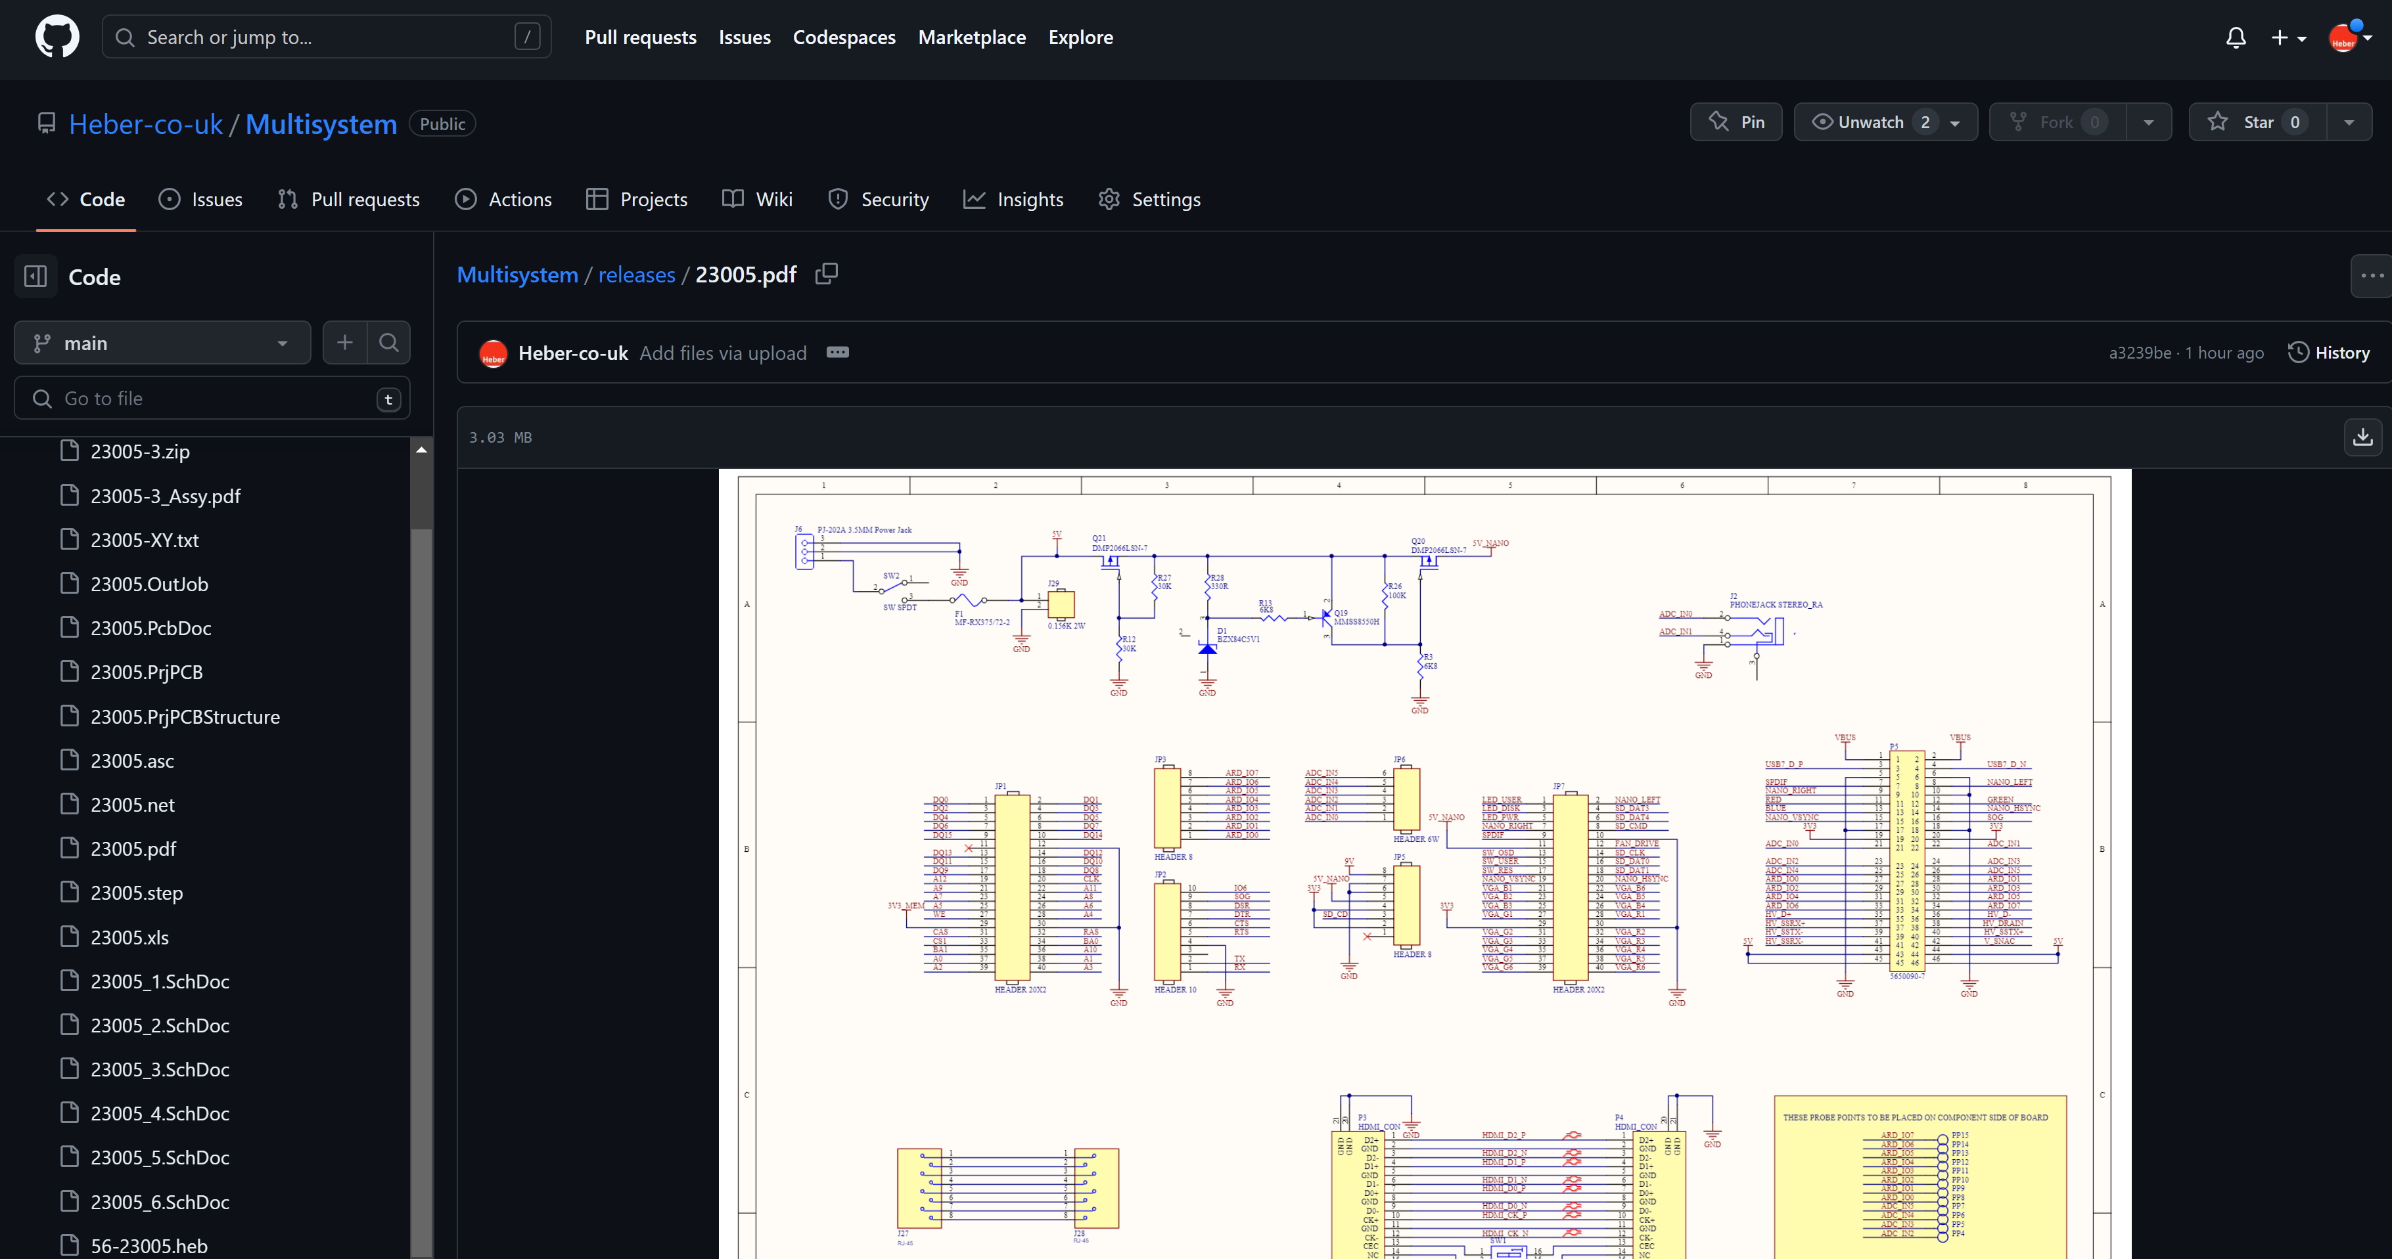Image resolution: width=2392 pixels, height=1259 pixels.
Task: Open the main branch selector dropdown
Action: (162, 343)
